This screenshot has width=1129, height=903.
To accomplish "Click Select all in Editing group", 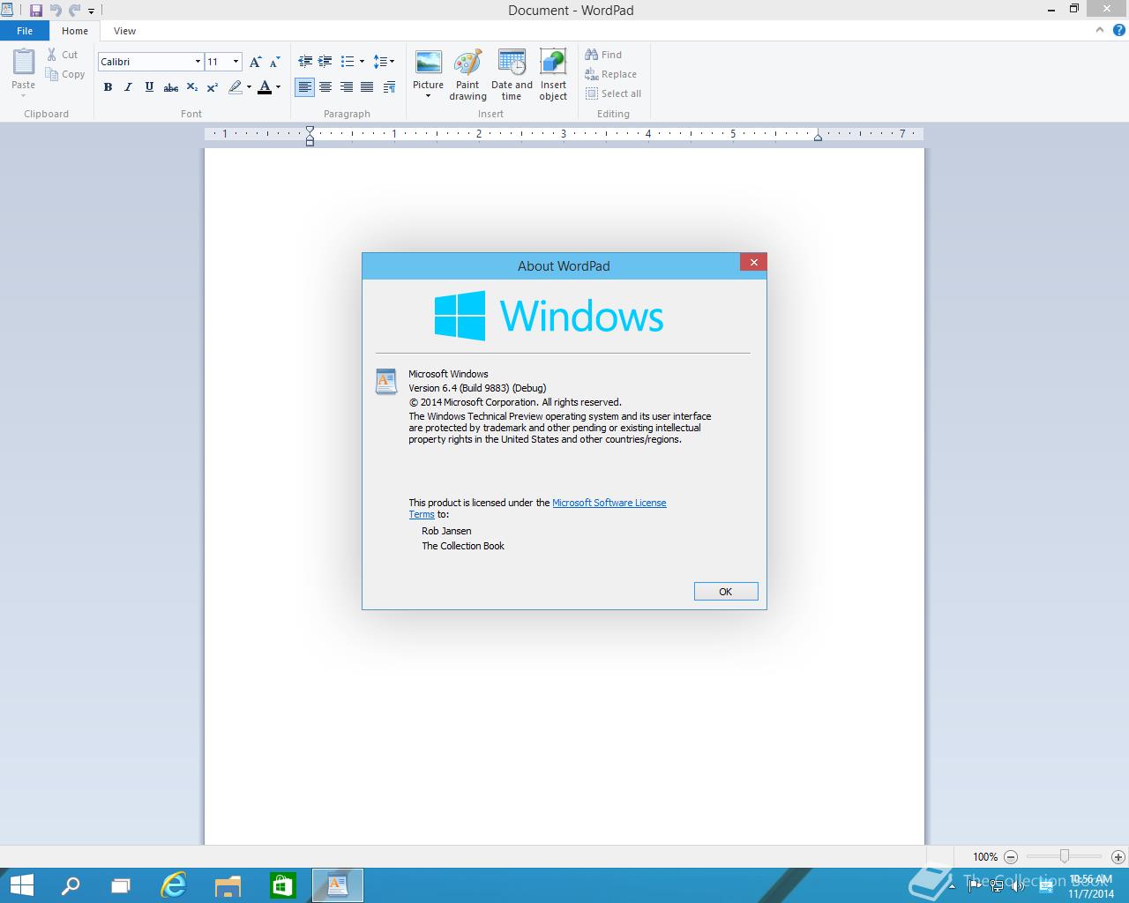I will [x=613, y=93].
